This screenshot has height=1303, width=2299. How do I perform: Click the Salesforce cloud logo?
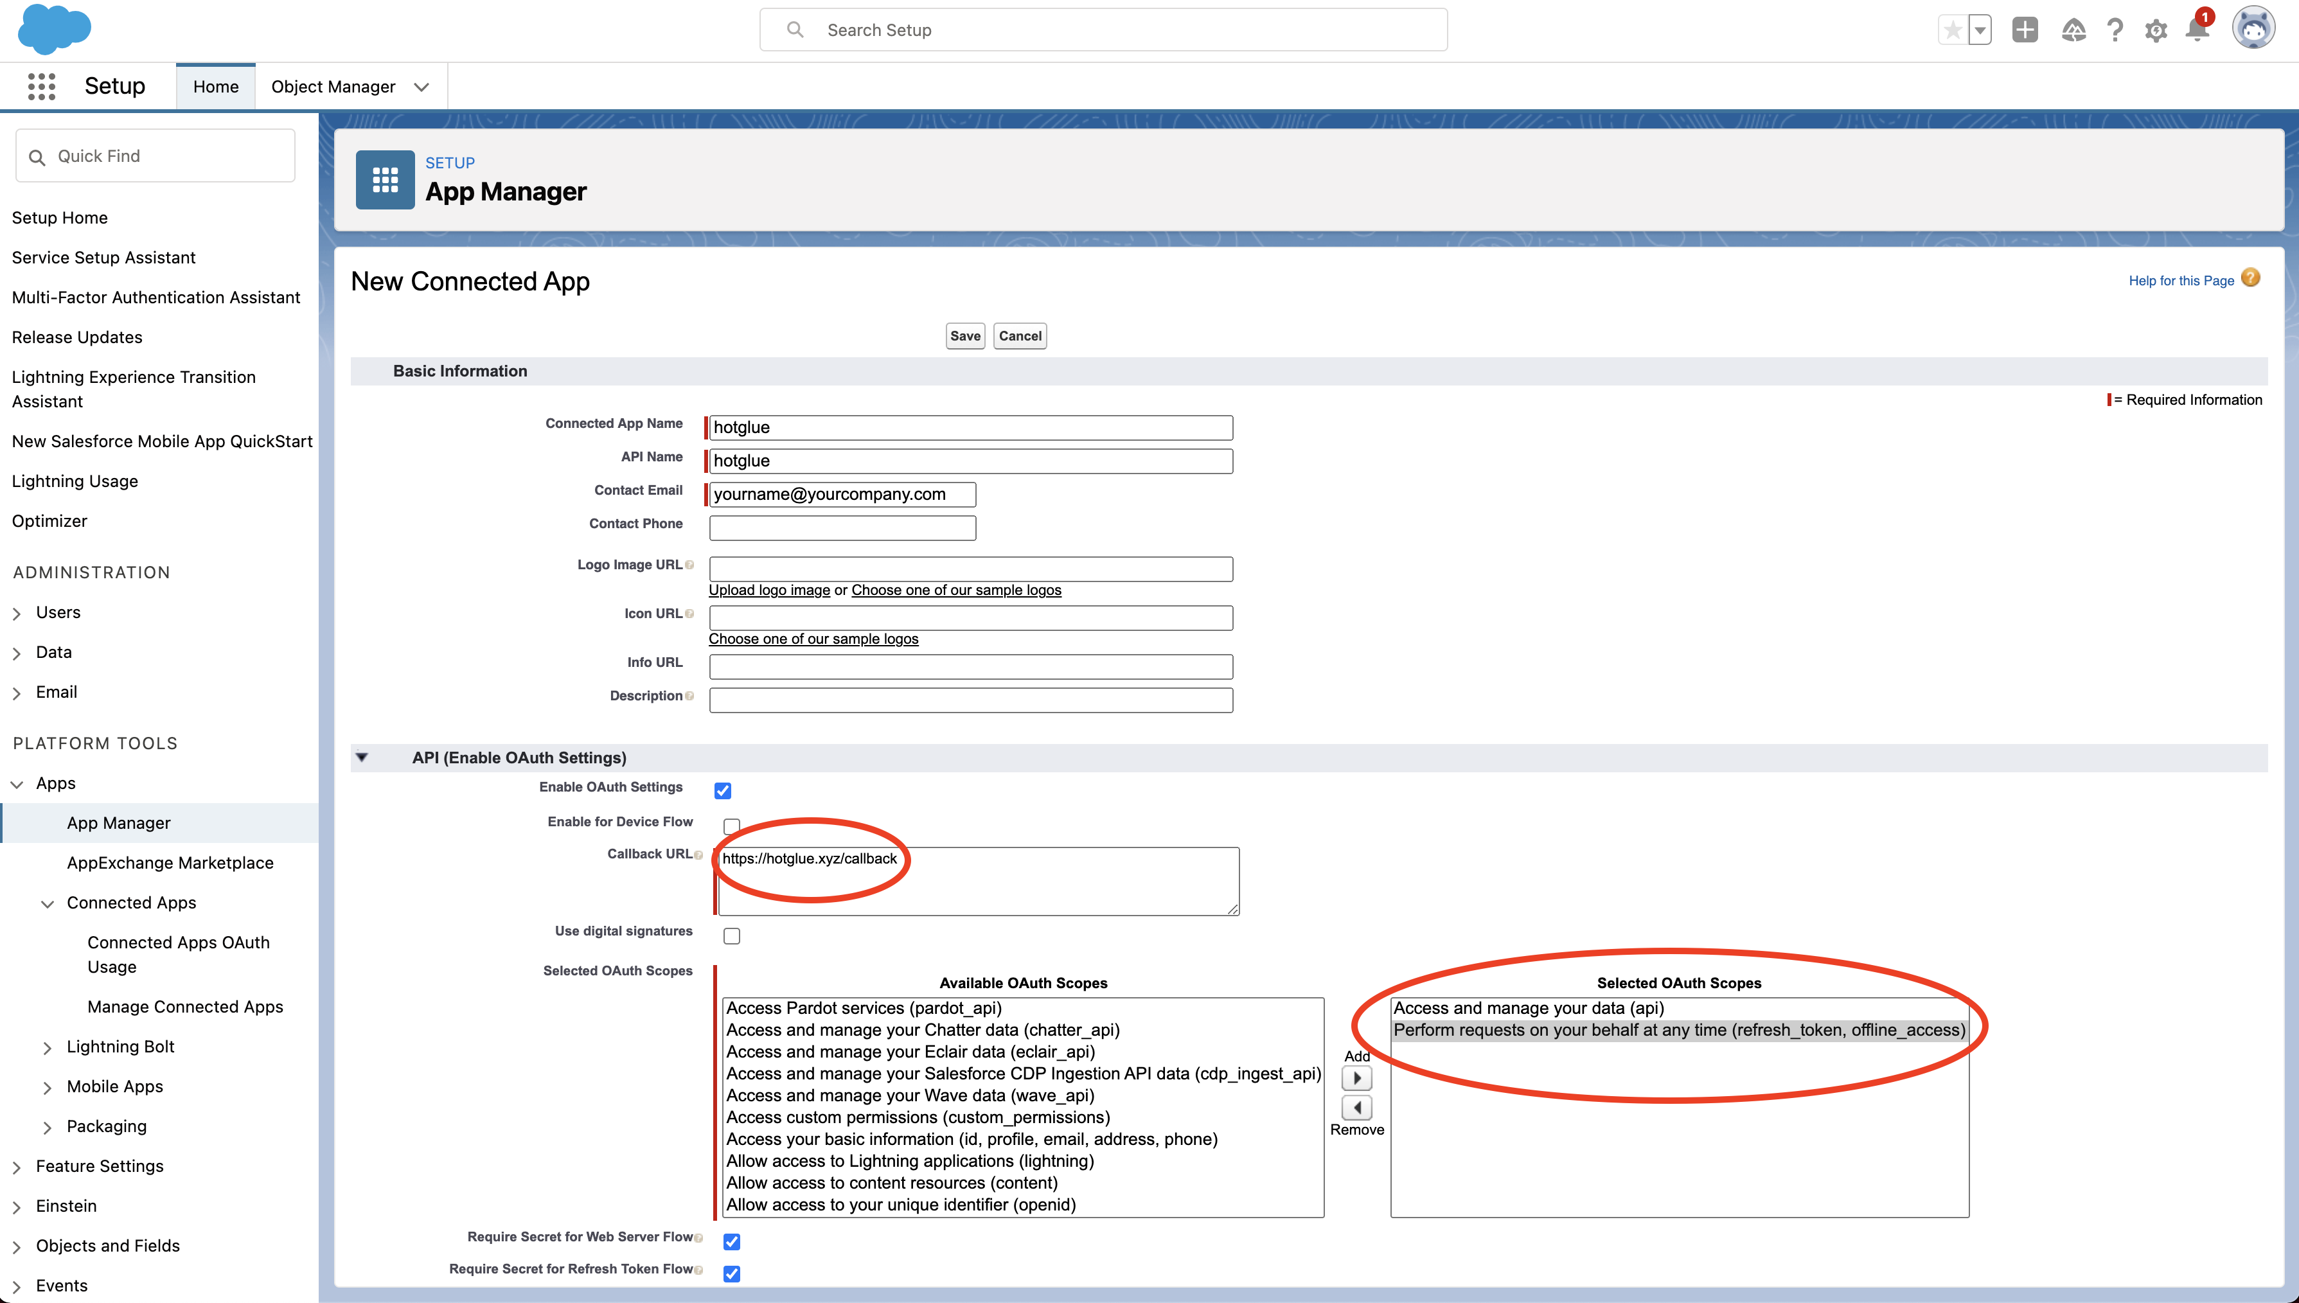55,29
